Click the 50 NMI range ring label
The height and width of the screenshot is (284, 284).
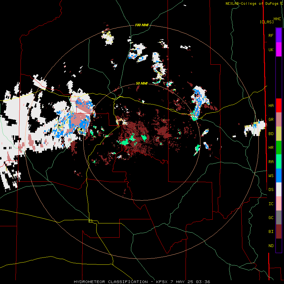[142, 83]
